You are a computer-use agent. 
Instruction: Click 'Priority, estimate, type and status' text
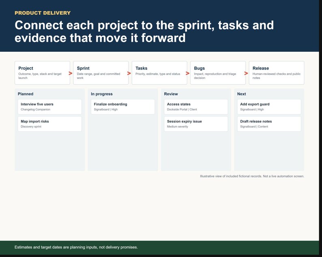coord(158,74)
